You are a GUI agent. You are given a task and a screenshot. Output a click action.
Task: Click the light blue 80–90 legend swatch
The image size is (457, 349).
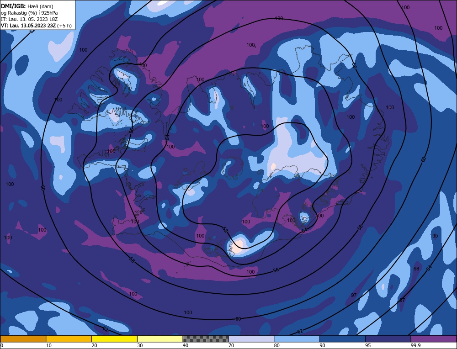click(x=297, y=339)
